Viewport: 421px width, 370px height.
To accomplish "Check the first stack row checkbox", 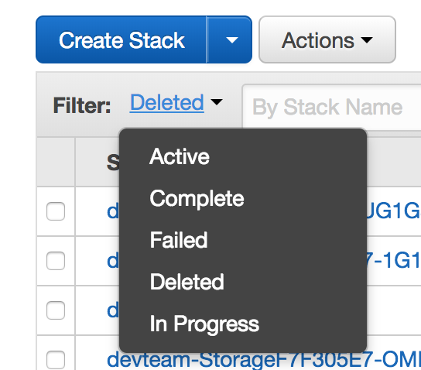I will 56,211.
